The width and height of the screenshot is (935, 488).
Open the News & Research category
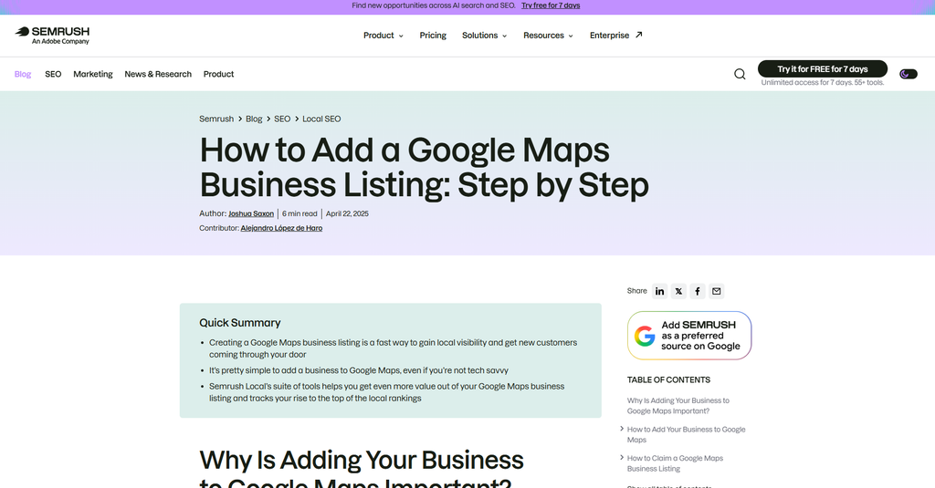coord(158,74)
